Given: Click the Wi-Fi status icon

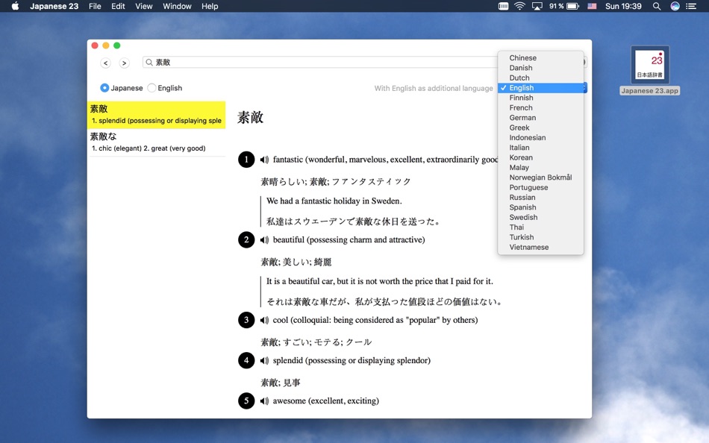Looking at the screenshot, I should (x=519, y=6).
